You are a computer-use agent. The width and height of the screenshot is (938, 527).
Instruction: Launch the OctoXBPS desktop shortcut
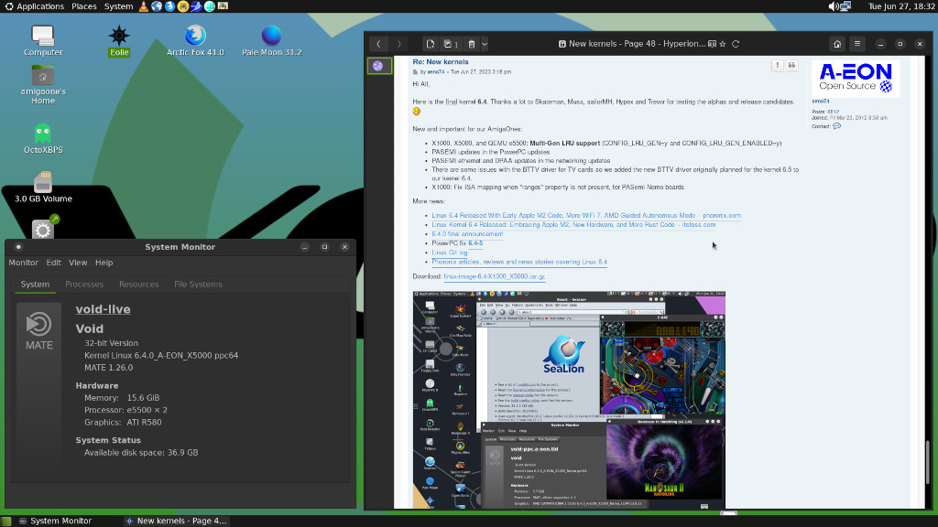click(x=43, y=138)
